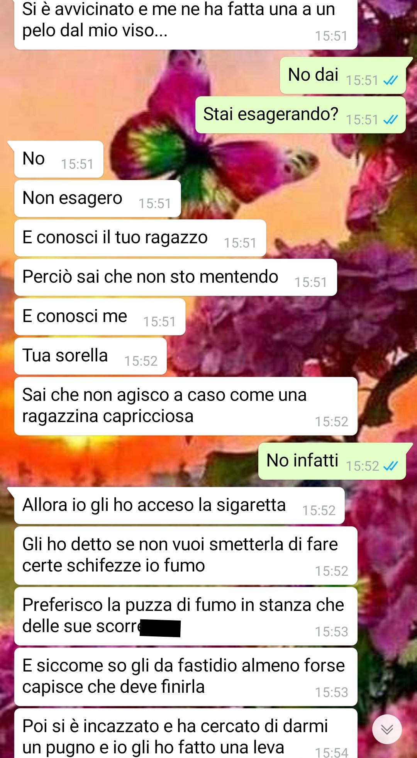Tap message 'E conosci il tuo ragazzo'
Screen dimensions: 417x758
(140, 238)
